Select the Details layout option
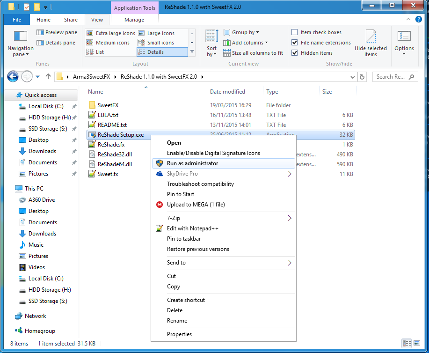 click(162, 52)
